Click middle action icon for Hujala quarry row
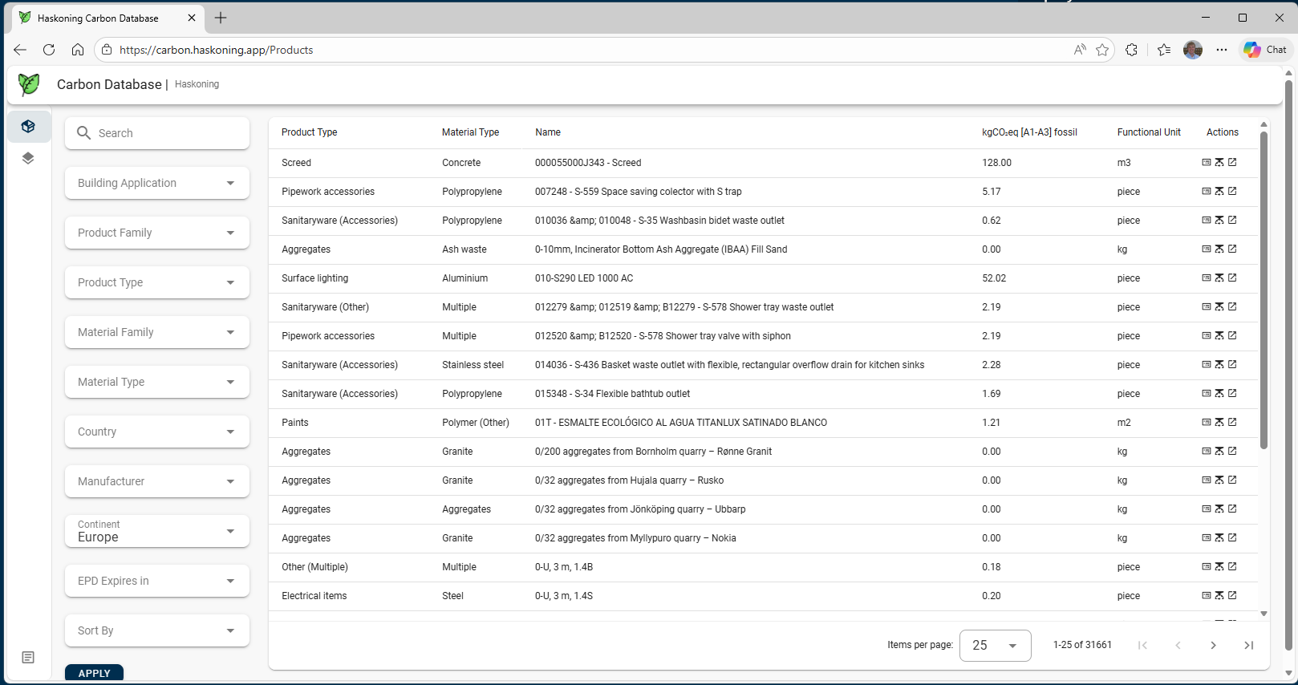 pos(1219,480)
